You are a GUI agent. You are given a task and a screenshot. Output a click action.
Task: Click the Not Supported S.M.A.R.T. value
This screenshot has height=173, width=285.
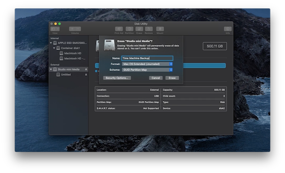click(151, 108)
